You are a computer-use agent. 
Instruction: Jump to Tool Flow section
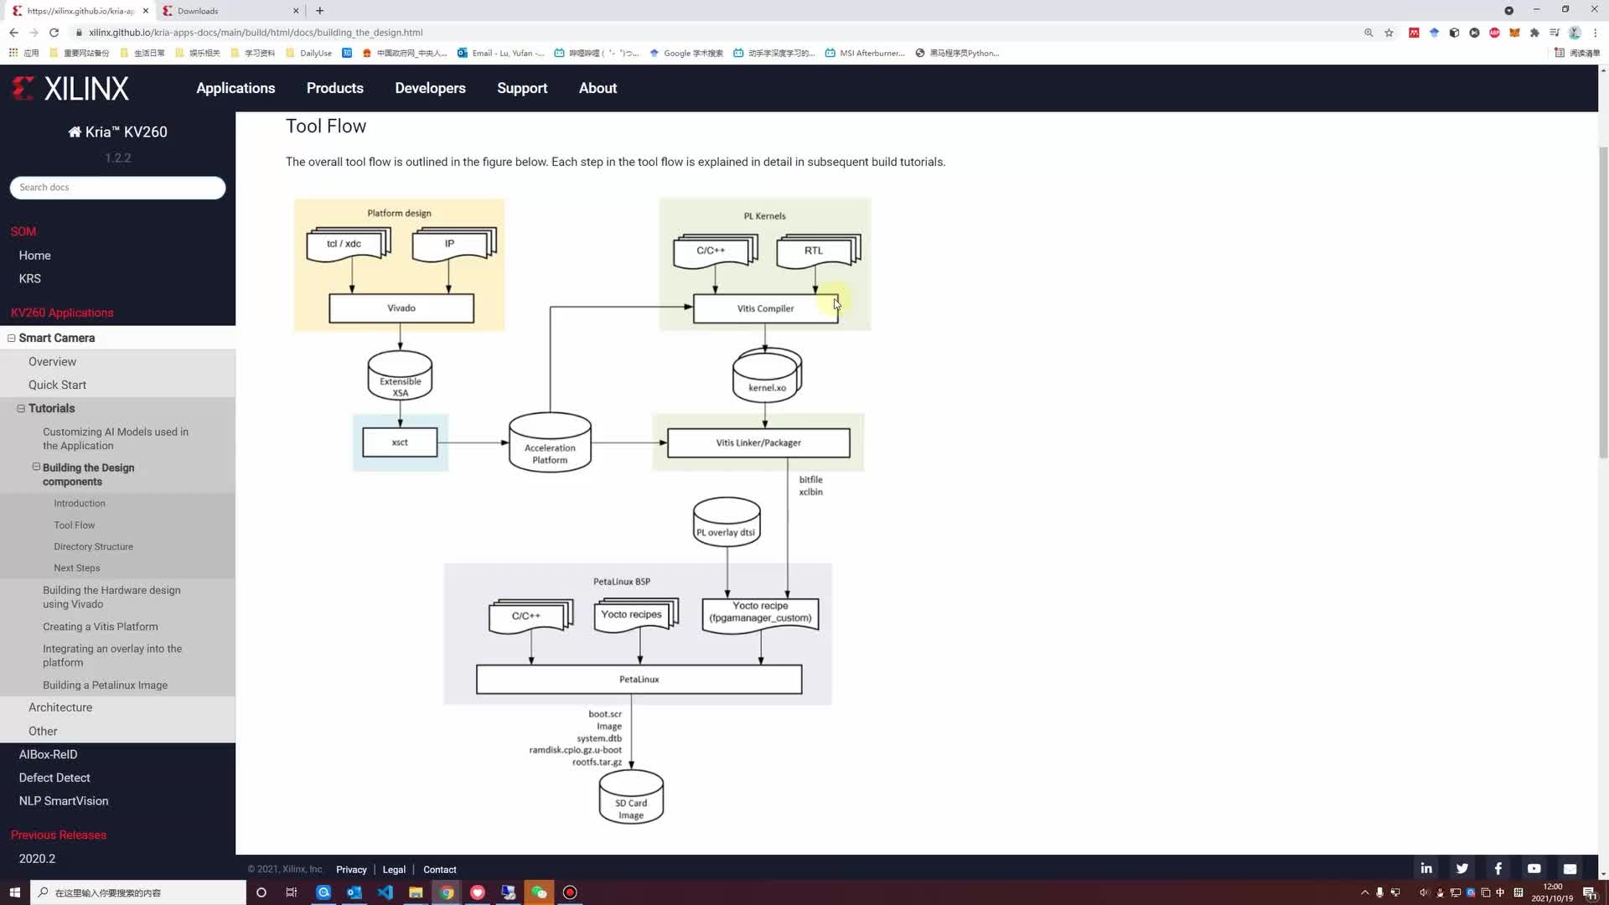pos(75,525)
